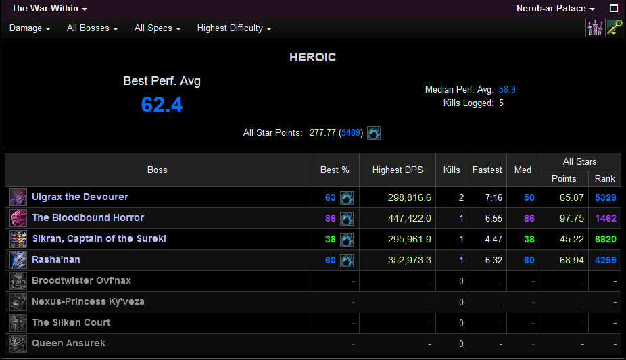Click fastest kill time 4:47
The width and height of the screenshot is (626, 360).
pyautogui.click(x=493, y=239)
